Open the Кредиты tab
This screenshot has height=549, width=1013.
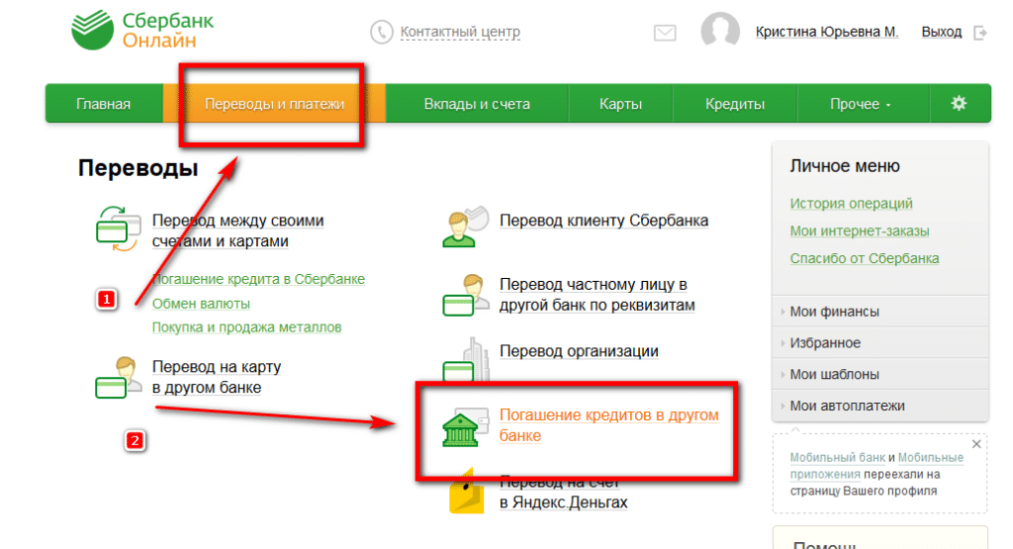click(735, 104)
